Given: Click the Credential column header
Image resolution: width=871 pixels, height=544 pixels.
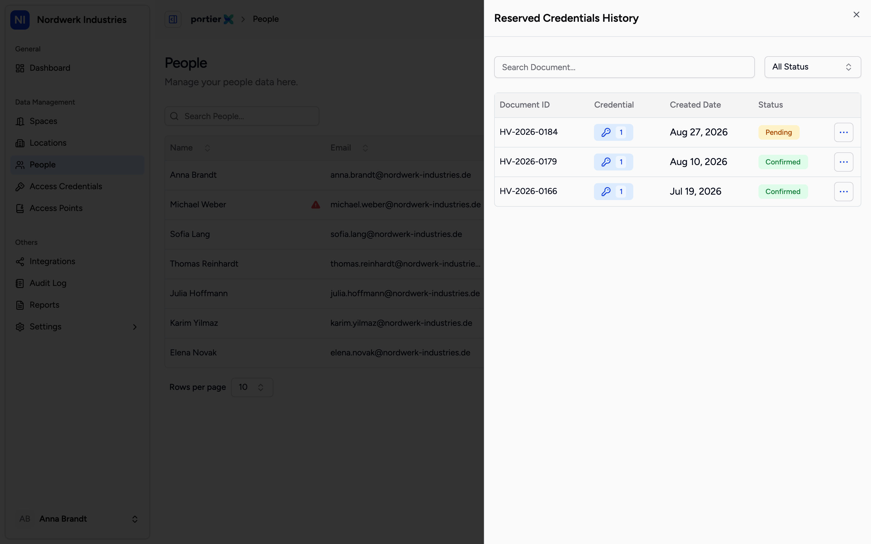Looking at the screenshot, I should (x=614, y=105).
